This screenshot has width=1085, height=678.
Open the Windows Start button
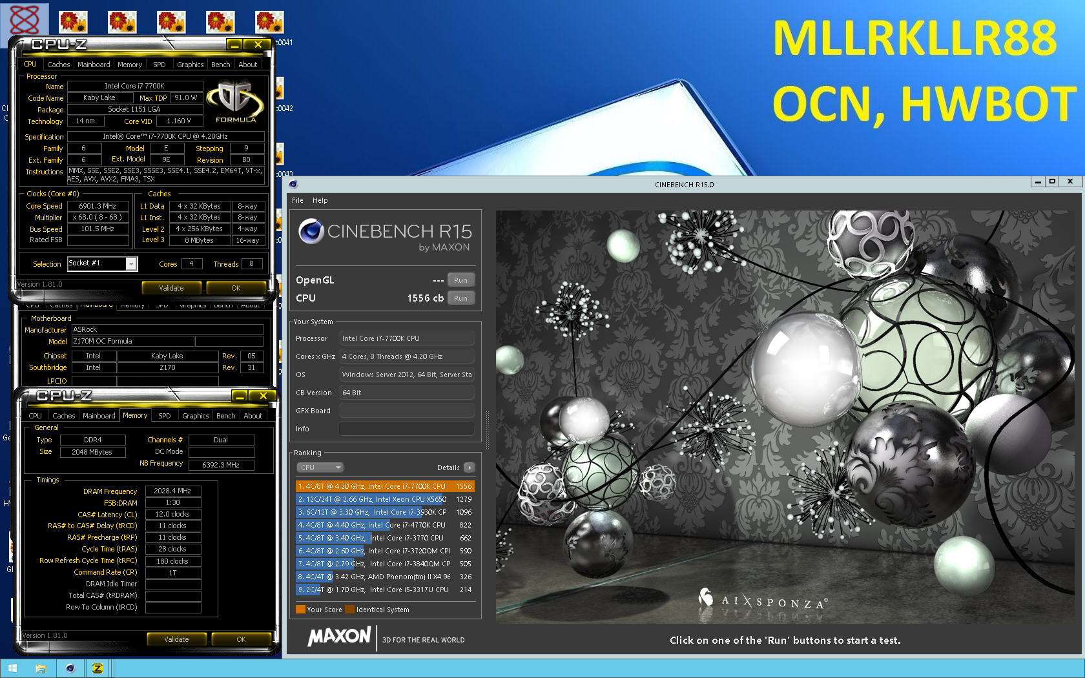coord(12,668)
